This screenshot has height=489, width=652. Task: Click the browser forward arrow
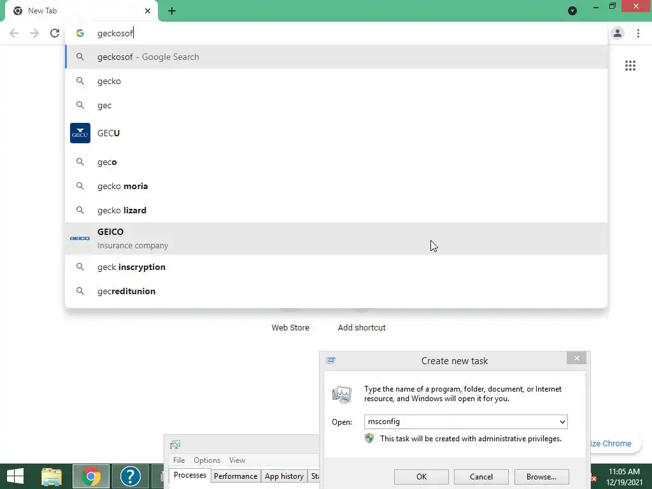[34, 33]
